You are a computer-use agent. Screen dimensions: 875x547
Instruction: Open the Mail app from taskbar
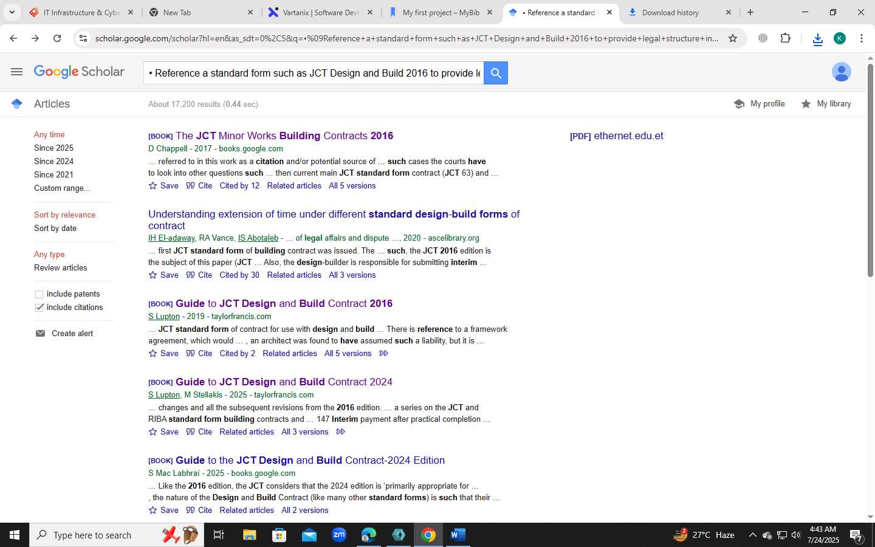pyautogui.click(x=309, y=535)
